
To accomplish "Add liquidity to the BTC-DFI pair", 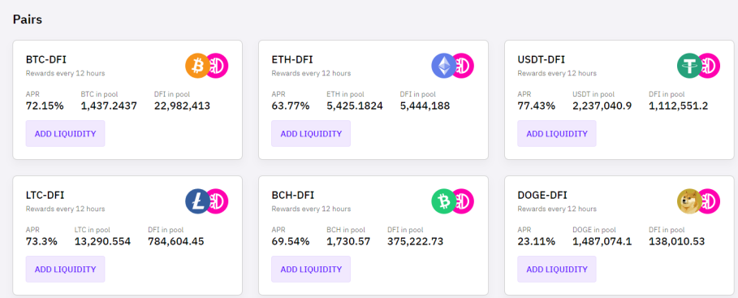I will pyautogui.click(x=66, y=134).
